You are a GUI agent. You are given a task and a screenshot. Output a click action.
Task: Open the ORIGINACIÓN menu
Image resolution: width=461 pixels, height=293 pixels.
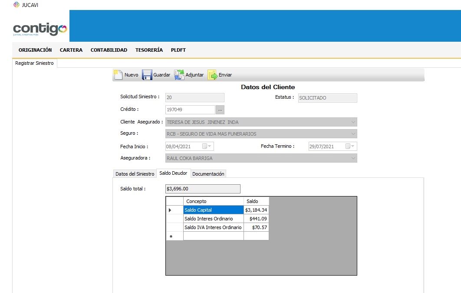pos(35,50)
